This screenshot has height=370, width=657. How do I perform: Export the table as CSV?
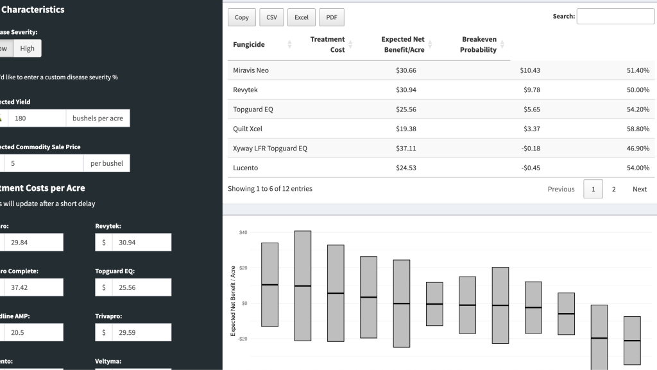(271, 17)
